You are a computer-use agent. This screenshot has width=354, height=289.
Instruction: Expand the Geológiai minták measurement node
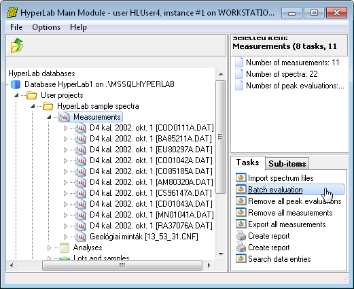tap(65, 237)
